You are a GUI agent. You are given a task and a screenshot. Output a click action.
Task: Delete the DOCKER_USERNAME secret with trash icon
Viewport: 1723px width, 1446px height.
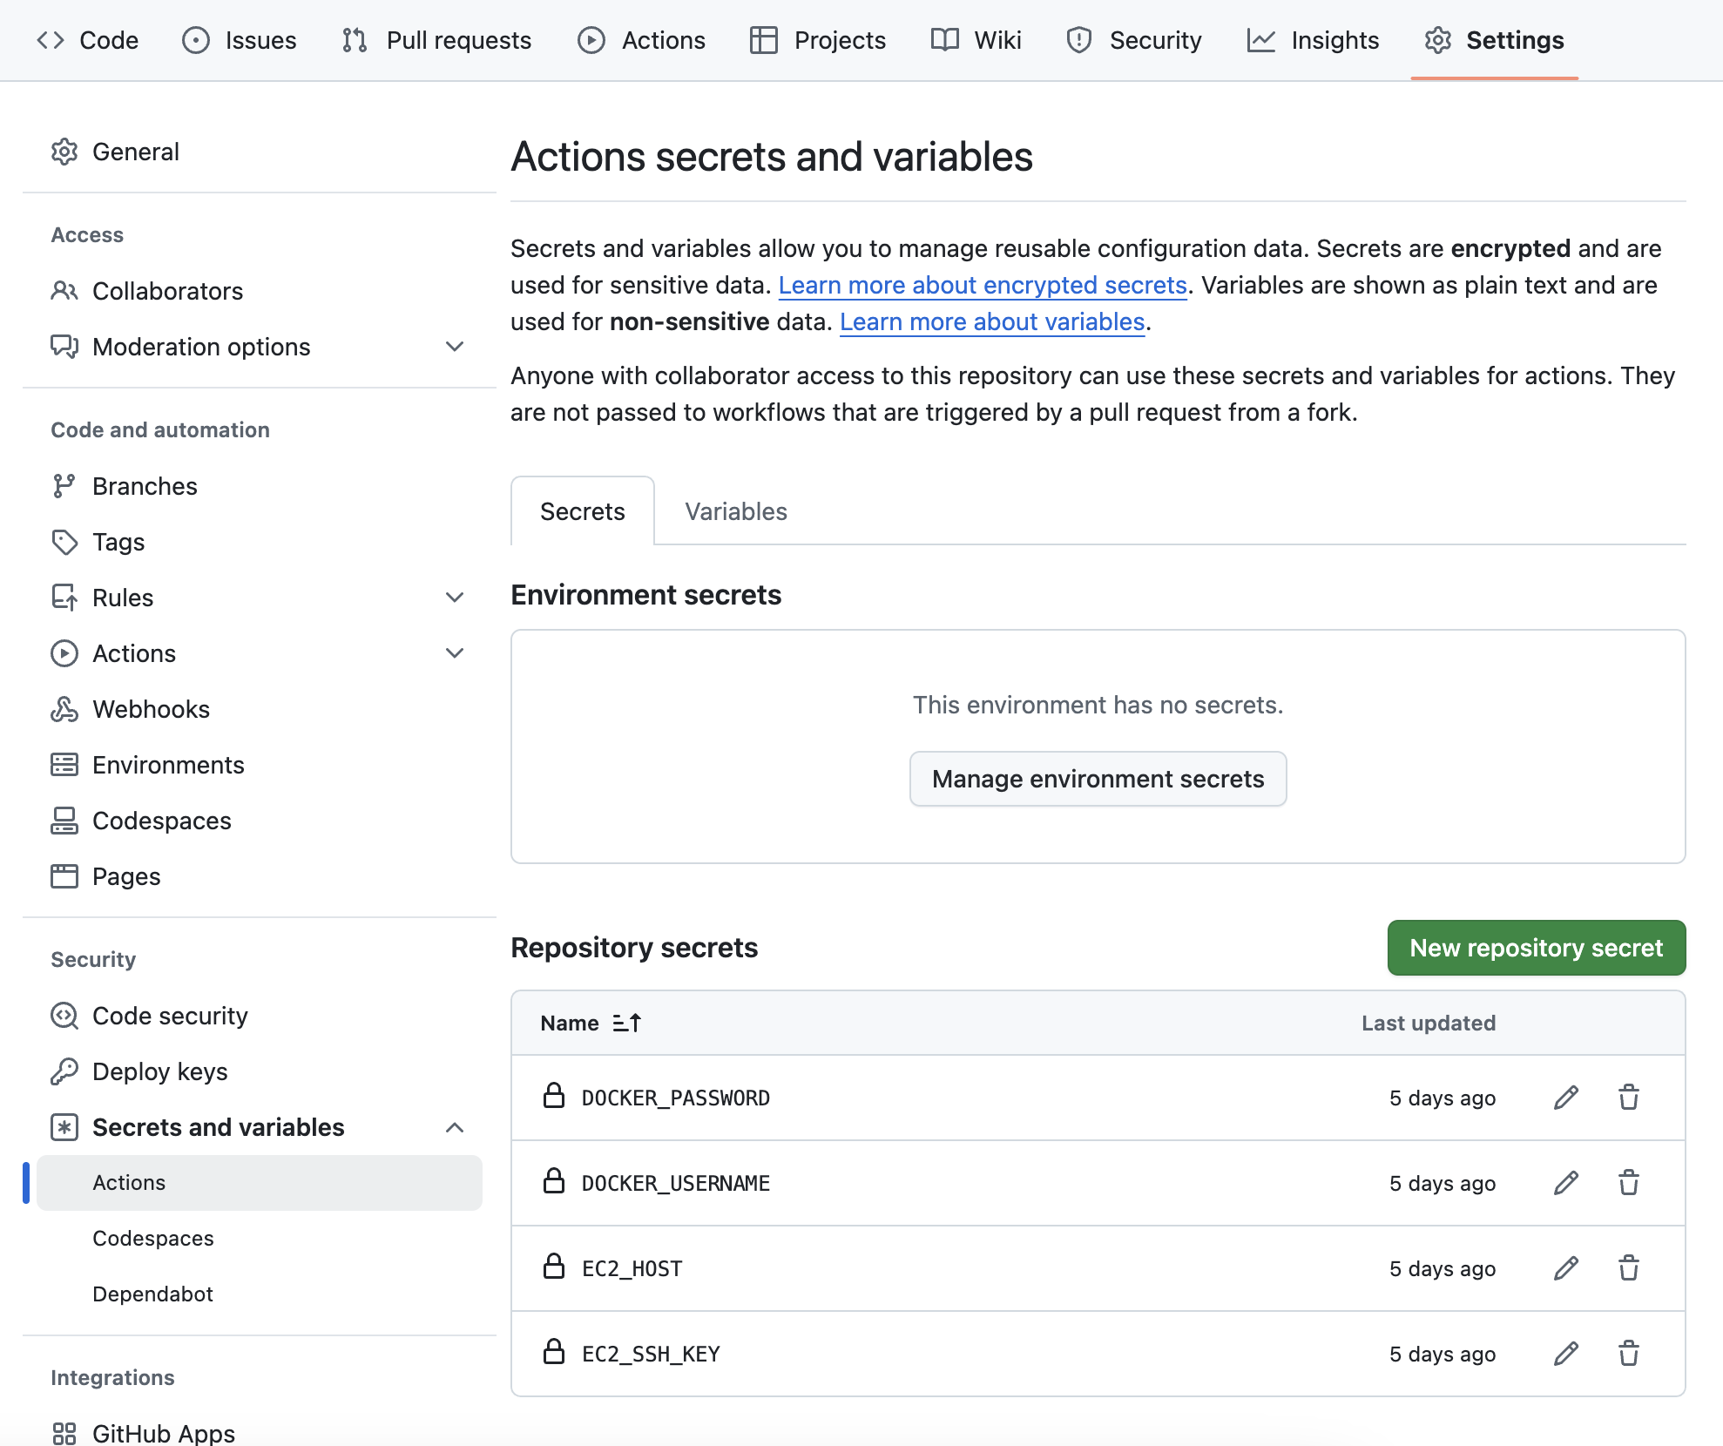[x=1628, y=1183]
